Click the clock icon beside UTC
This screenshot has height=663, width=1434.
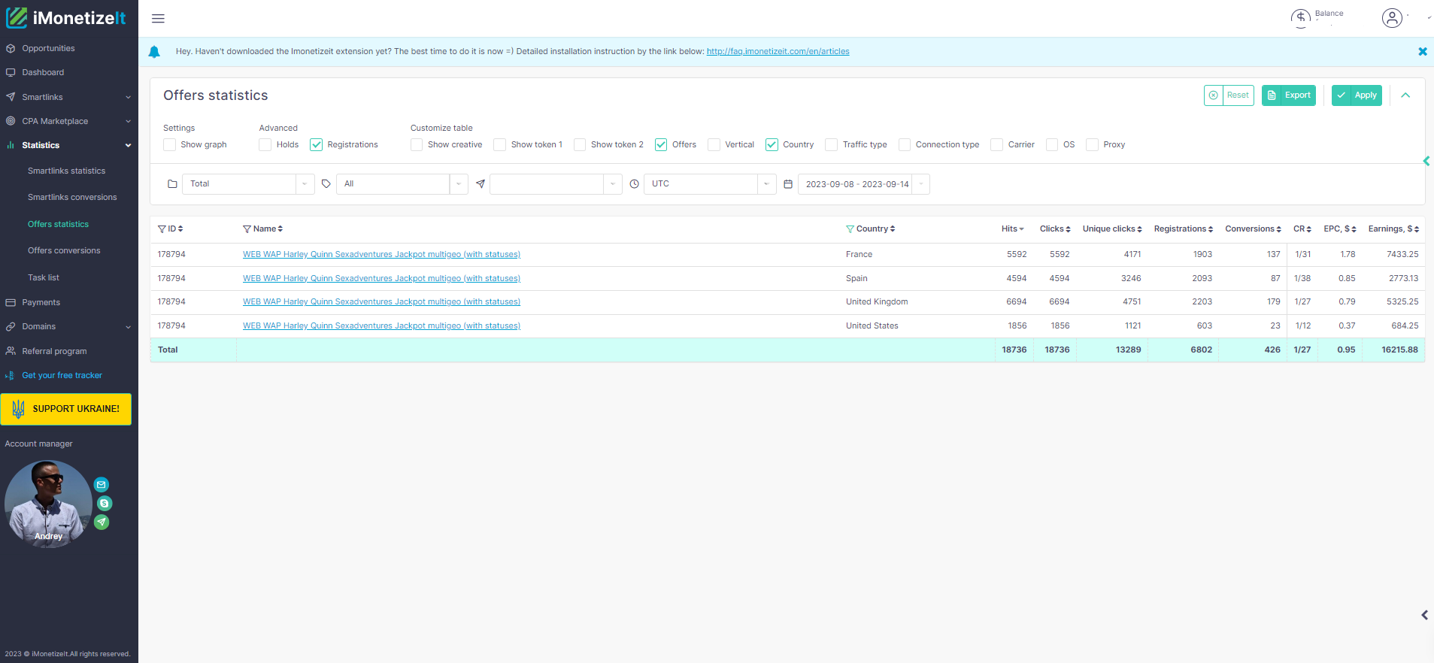(634, 184)
